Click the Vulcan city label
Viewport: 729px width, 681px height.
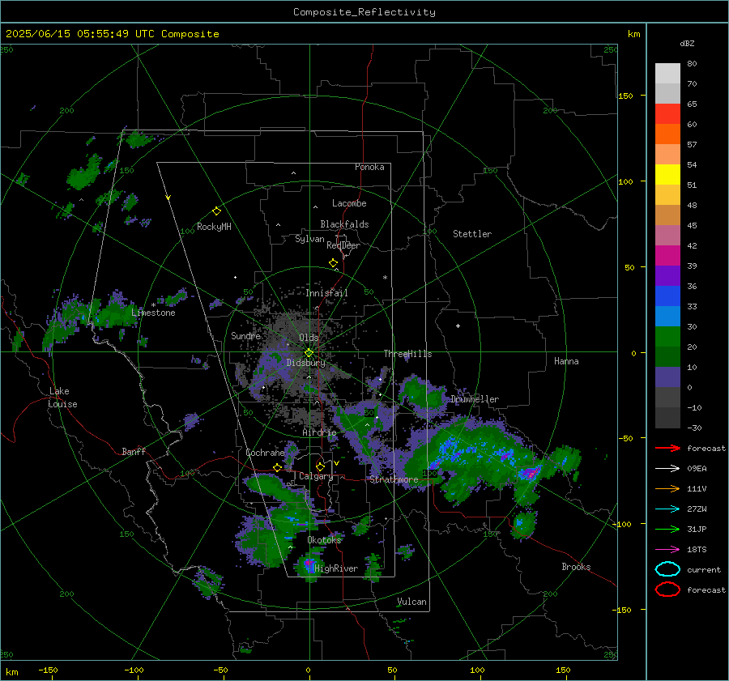[x=411, y=602]
